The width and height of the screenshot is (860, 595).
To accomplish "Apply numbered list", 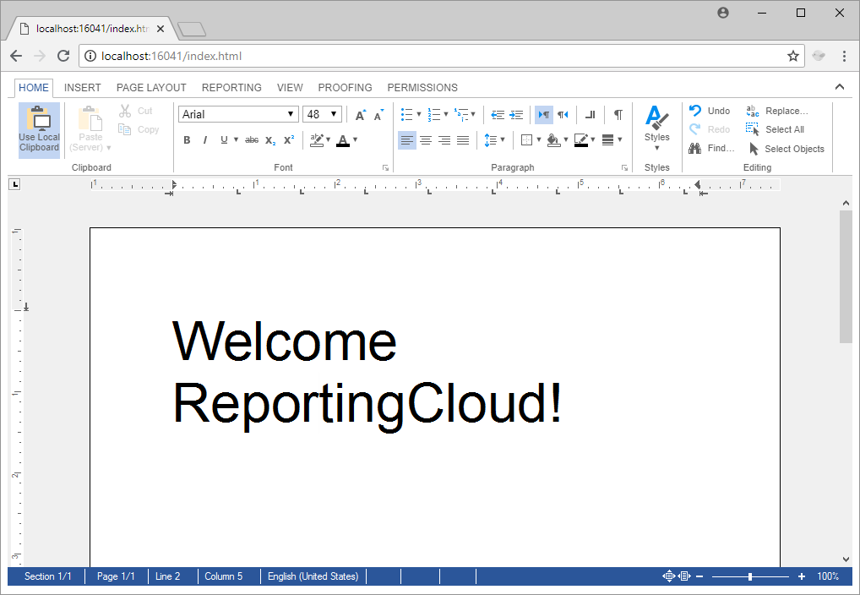I will (x=434, y=115).
